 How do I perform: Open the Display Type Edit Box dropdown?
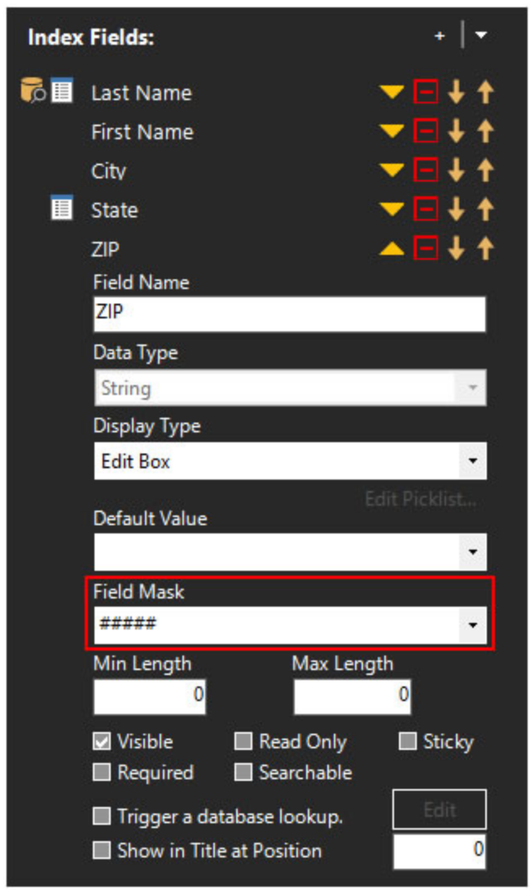click(x=290, y=461)
